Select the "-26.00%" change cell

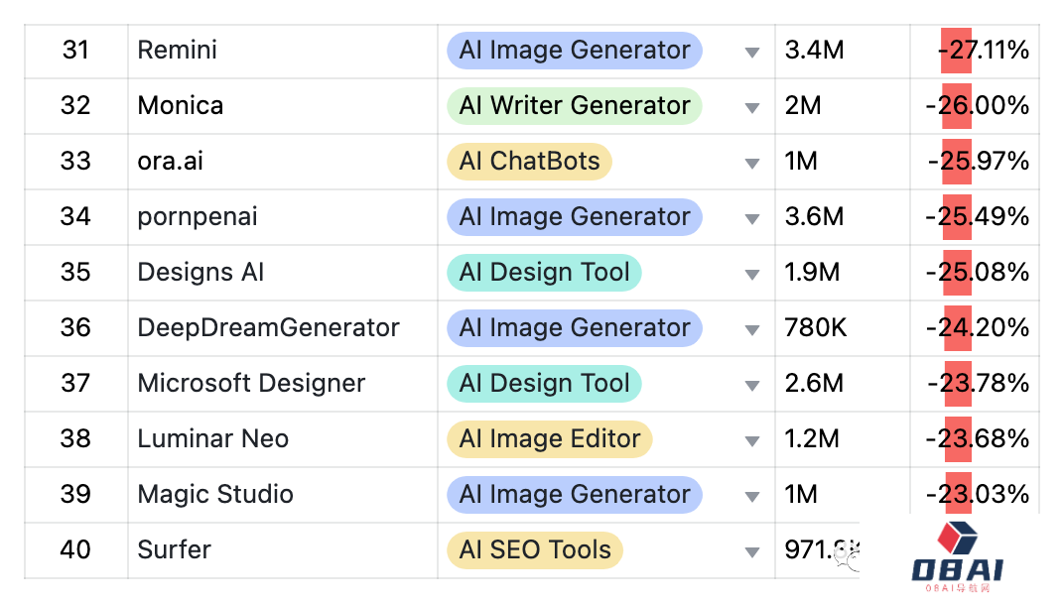pos(975,106)
